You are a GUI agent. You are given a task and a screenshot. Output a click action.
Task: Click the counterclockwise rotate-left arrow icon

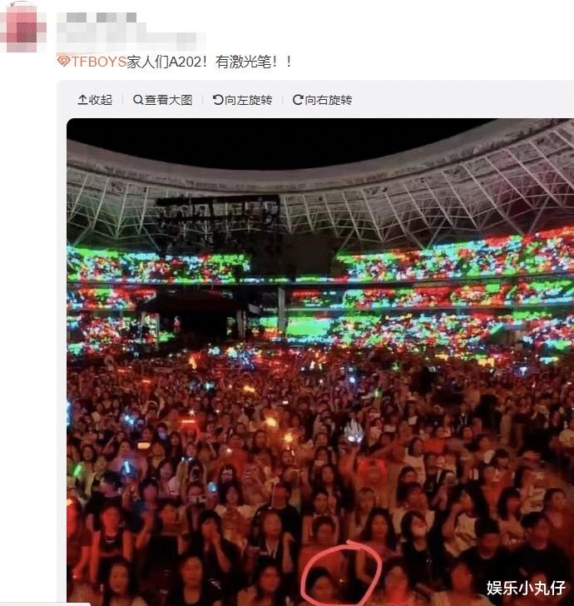pyautogui.click(x=218, y=100)
